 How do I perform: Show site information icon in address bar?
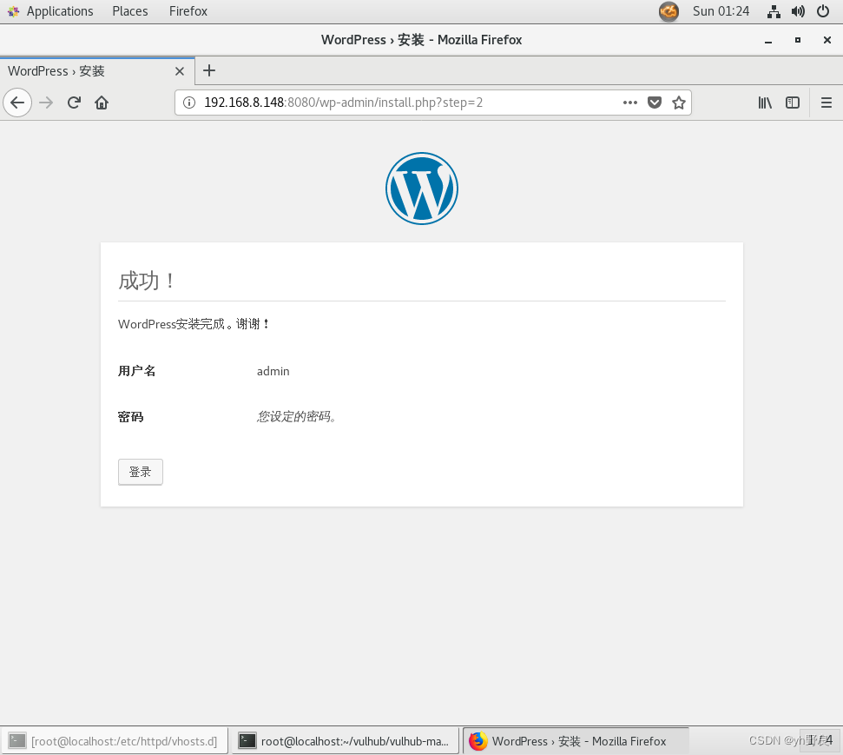(x=189, y=103)
